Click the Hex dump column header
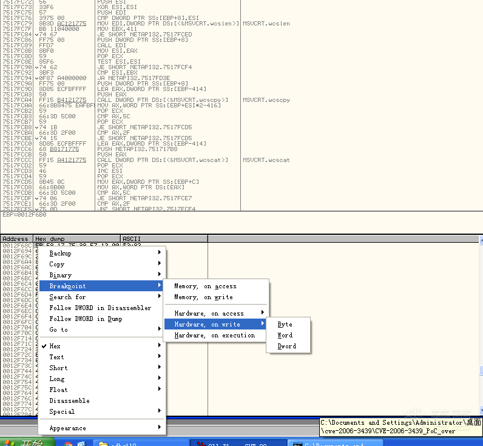483x446 pixels. (x=76, y=238)
